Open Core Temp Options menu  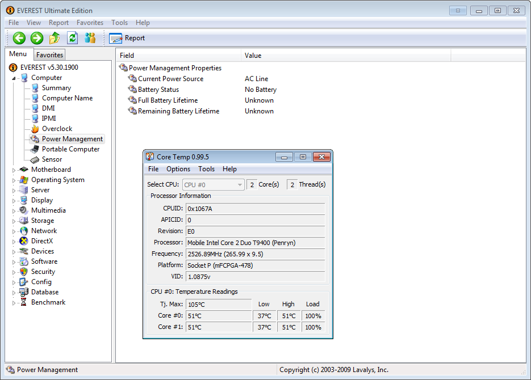178,169
